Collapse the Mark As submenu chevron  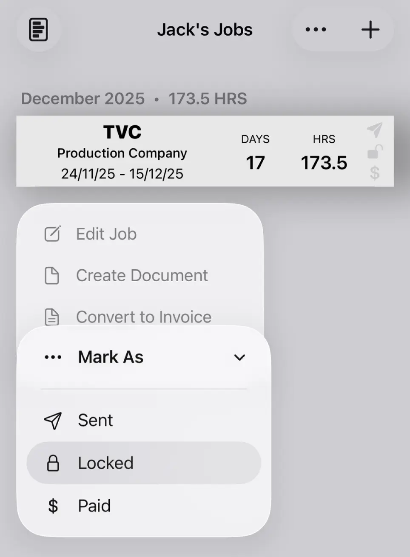coord(239,357)
